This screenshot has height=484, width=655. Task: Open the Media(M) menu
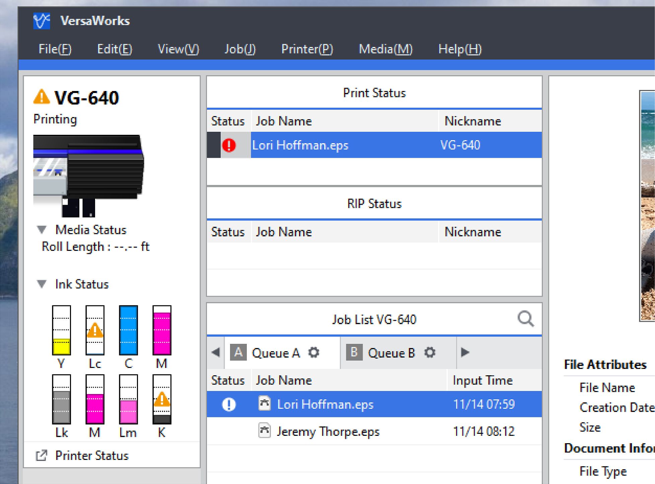(x=386, y=49)
